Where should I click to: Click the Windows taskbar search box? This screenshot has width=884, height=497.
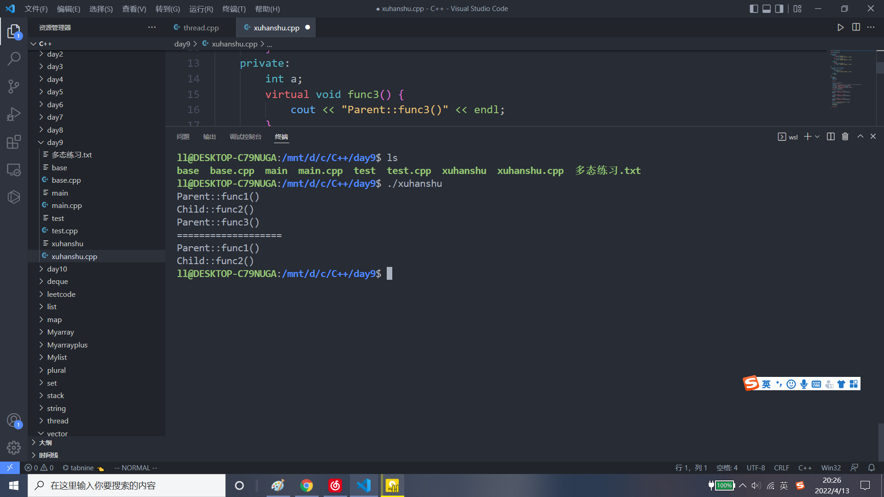[x=127, y=485]
